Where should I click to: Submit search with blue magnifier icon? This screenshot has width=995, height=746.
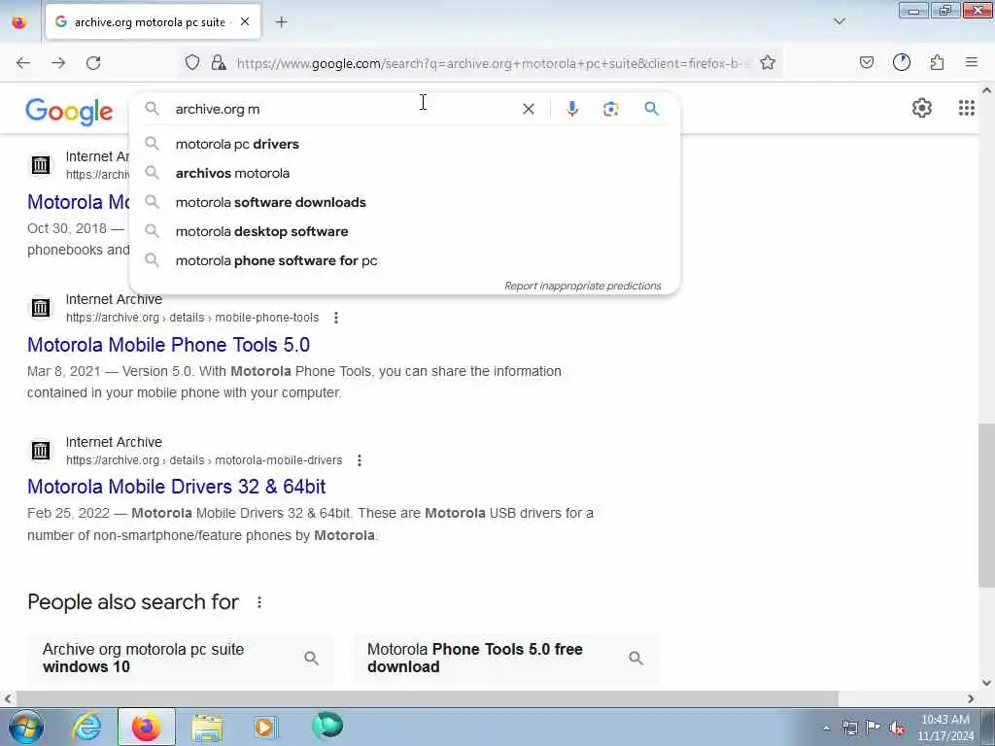tap(651, 109)
